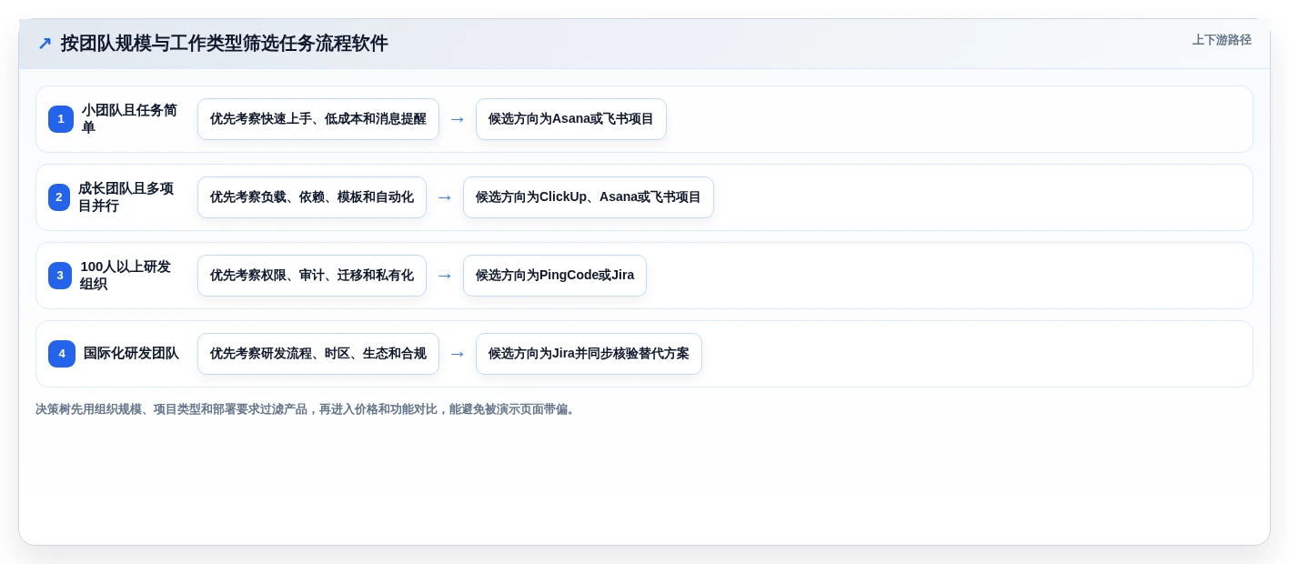Click the number 4 step badge
The width and height of the screenshot is (1289, 564).
tap(62, 354)
